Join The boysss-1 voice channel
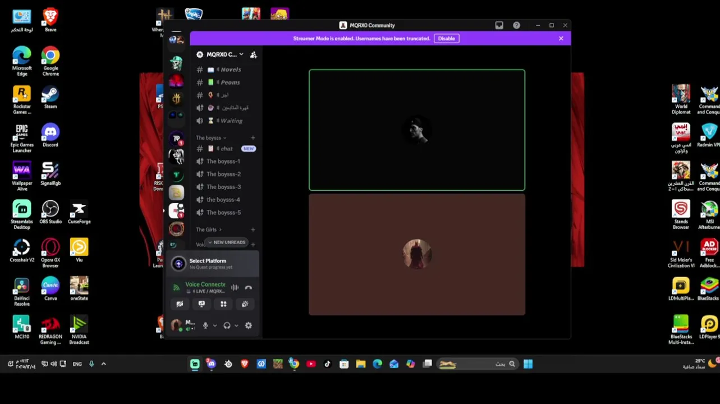 tap(226, 162)
